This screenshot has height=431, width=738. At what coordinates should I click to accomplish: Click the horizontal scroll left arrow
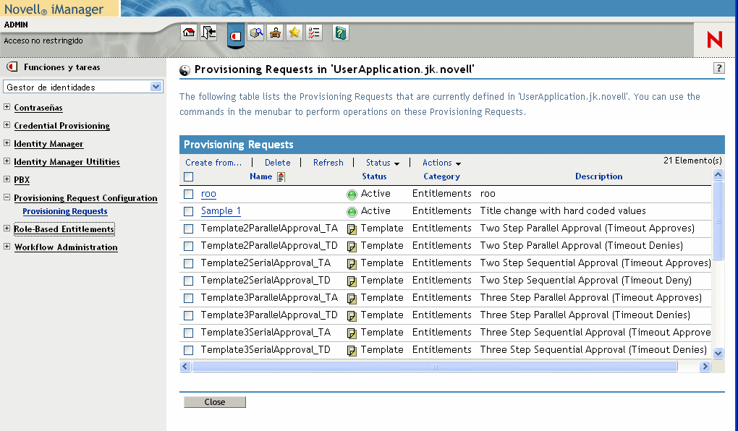click(185, 367)
